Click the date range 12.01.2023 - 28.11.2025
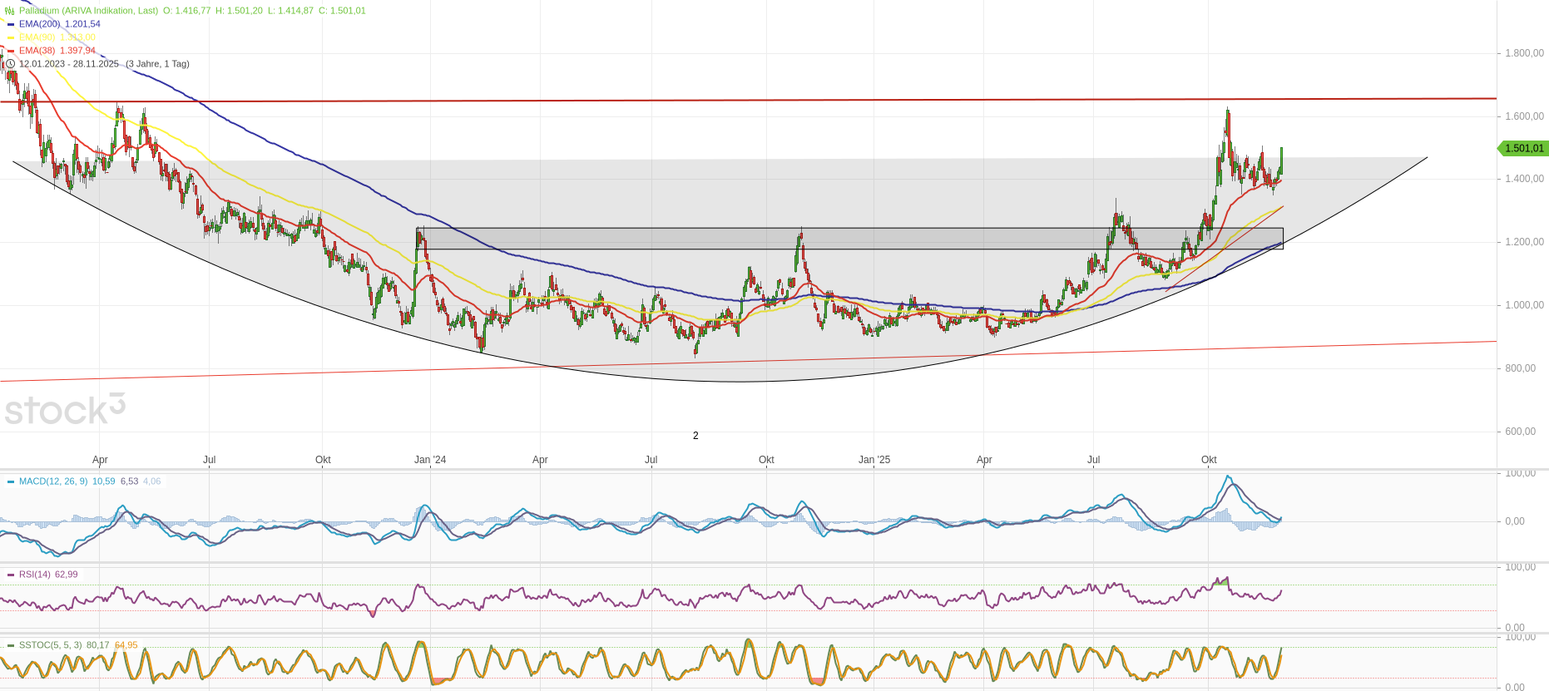 coord(68,64)
